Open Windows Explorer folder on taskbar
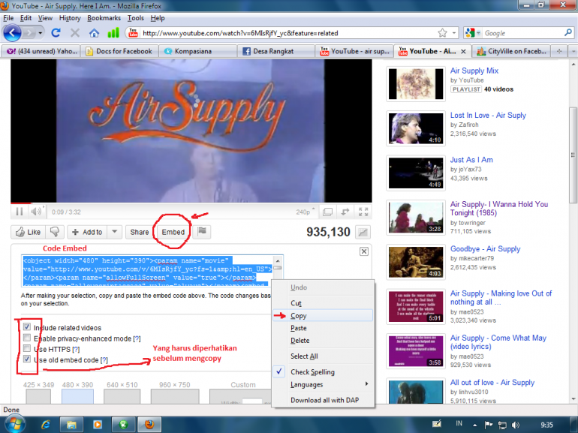This screenshot has height=433, width=578. click(x=71, y=425)
